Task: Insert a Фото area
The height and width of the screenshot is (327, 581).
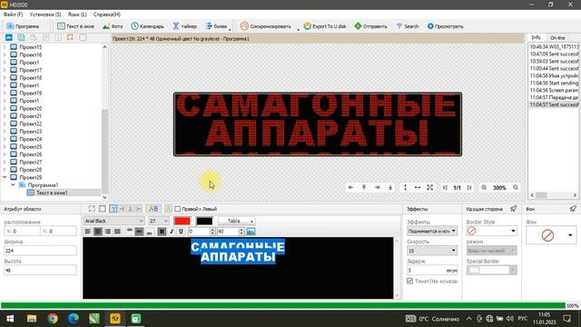Action: point(113,26)
